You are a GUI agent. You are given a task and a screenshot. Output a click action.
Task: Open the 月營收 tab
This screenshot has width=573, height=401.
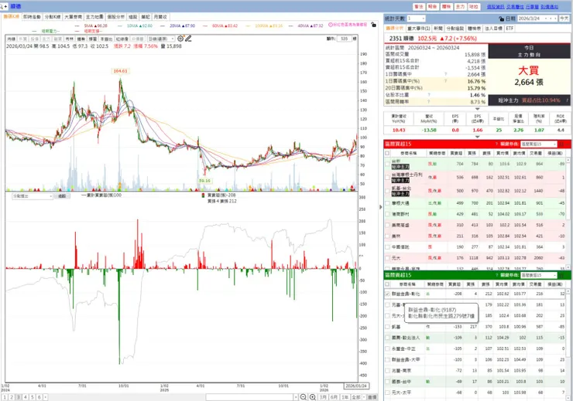point(160,17)
